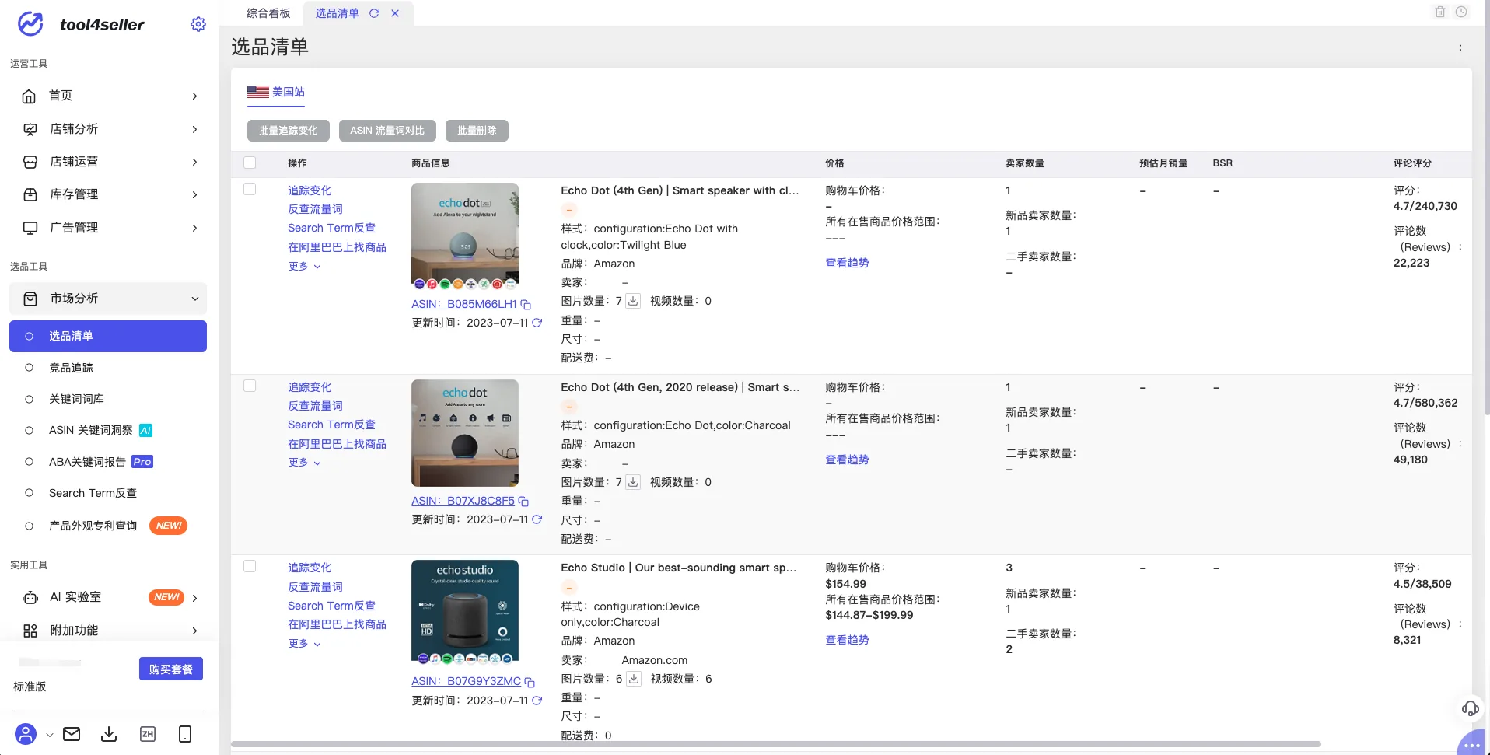Expand 首页 sidebar menu

(x=108, y=96)
